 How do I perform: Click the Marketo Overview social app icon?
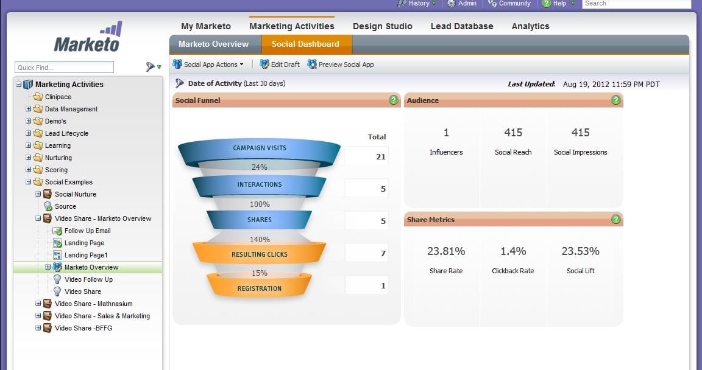point(57,267)
